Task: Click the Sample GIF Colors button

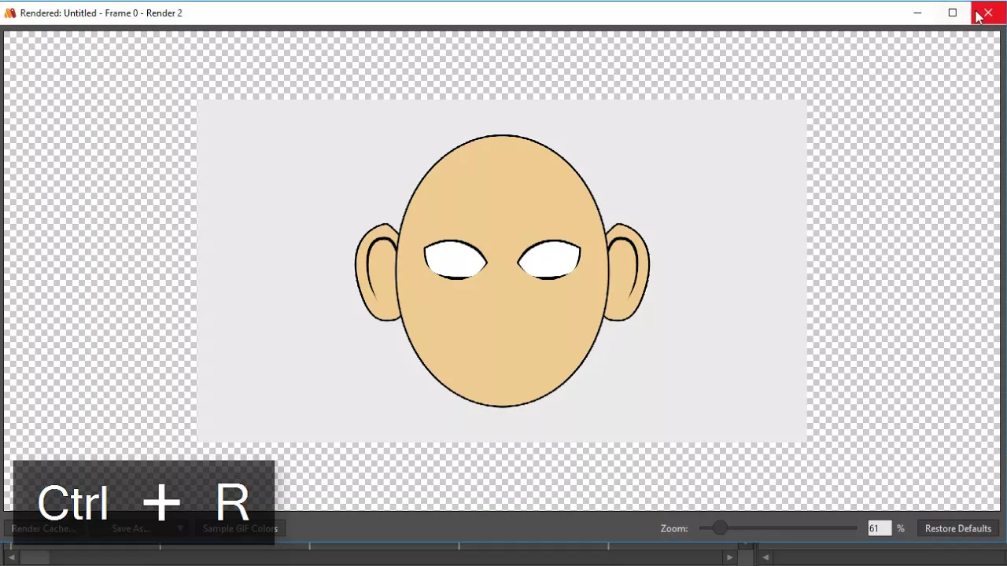Action: click(x=240, y=528)
